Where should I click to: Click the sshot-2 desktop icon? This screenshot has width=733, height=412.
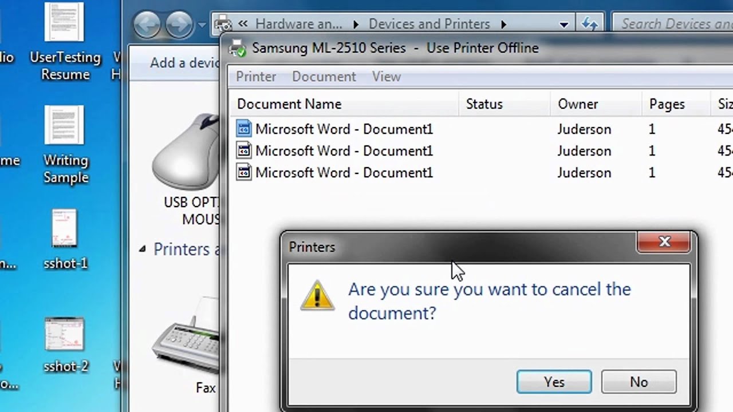pos(65,335)
